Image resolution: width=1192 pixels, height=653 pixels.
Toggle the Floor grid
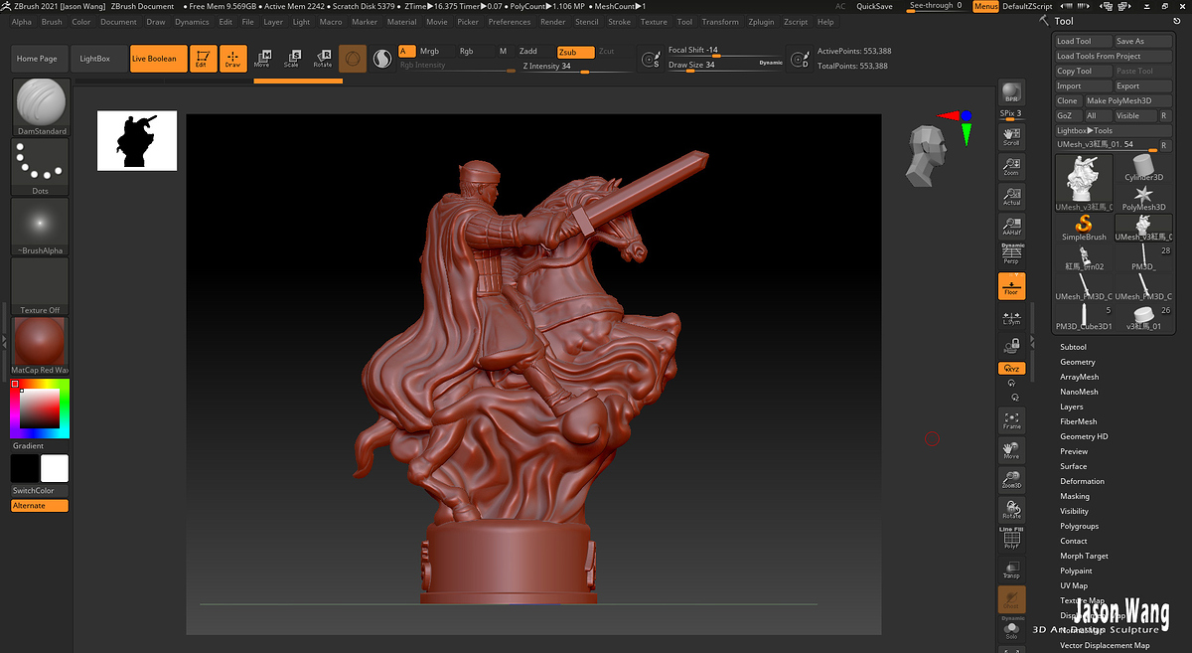[1011, 286]
